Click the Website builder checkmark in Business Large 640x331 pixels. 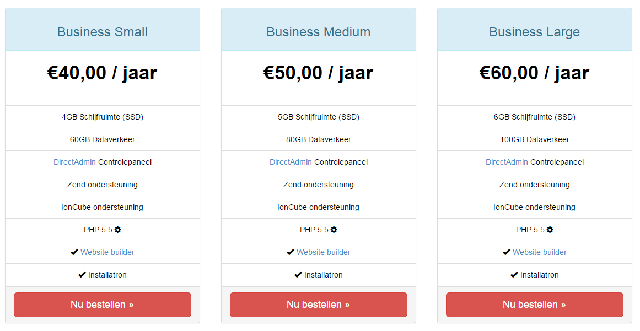[x=507, y=252]
